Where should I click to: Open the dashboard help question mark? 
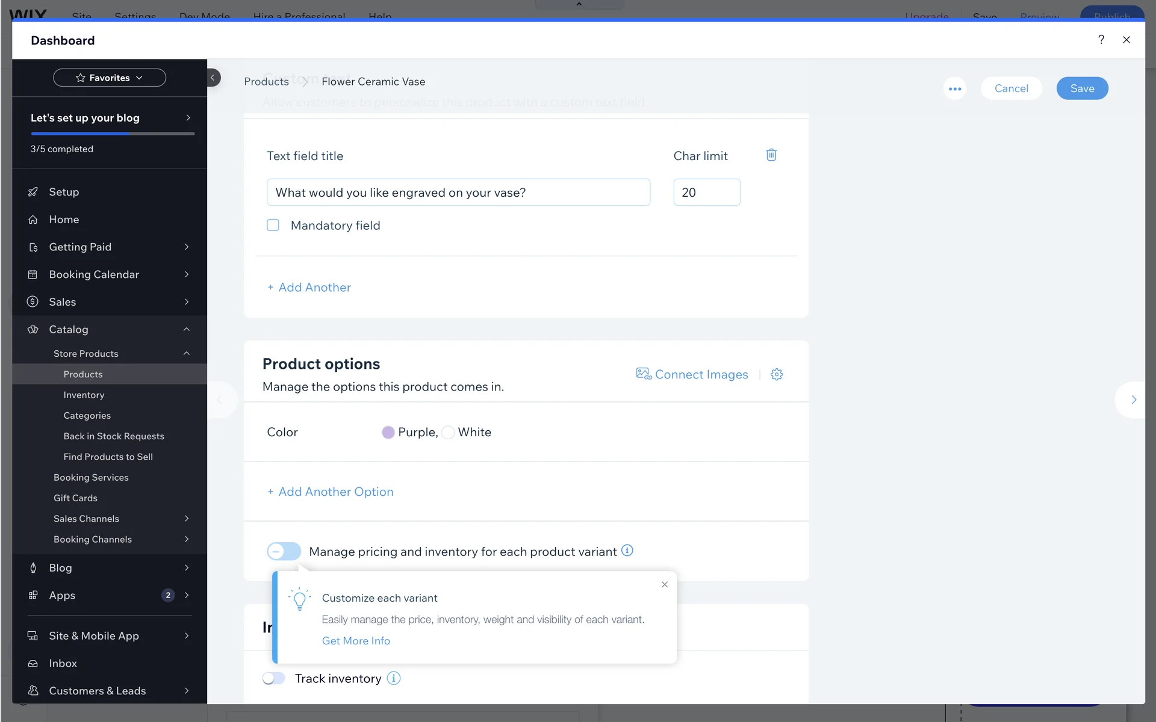[1101, 40]
